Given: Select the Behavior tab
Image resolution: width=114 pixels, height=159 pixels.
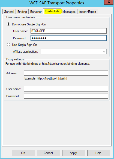Looking at the screenshot, I should pyautogui.click(x=36, y=12).
